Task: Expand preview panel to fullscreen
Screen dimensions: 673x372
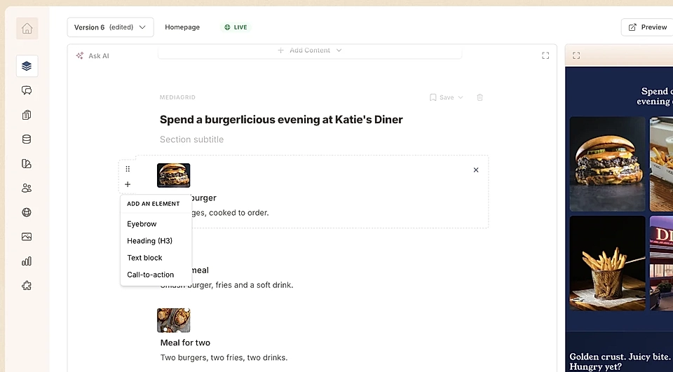Action: click(x=576, y=55)
